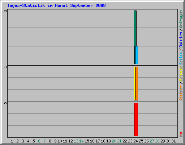Click the green Anfragen bar for day 24
This screenshot has width=185, height=145.
click(135, 28)
